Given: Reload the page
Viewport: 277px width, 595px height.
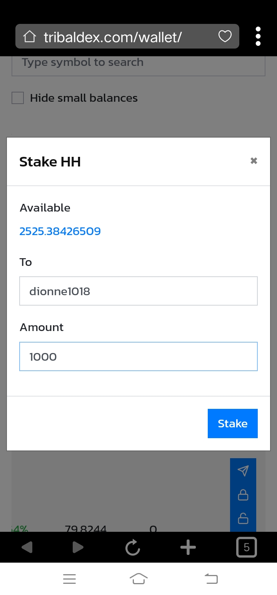Looking at the screenshot, I should [133, 547].
